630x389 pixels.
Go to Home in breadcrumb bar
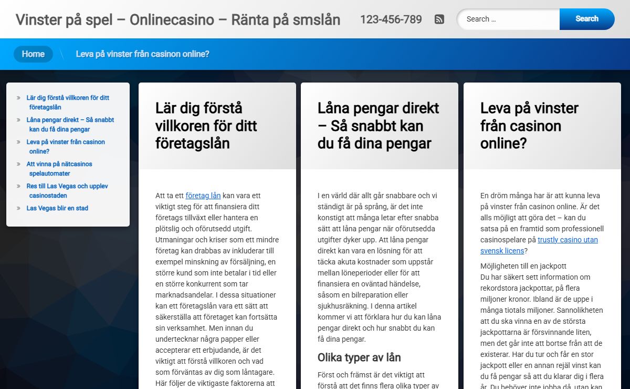pyautogui.click(x=33, y=54)
